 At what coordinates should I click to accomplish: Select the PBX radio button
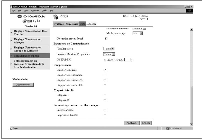pyautogui.click(x=116, y=60)
